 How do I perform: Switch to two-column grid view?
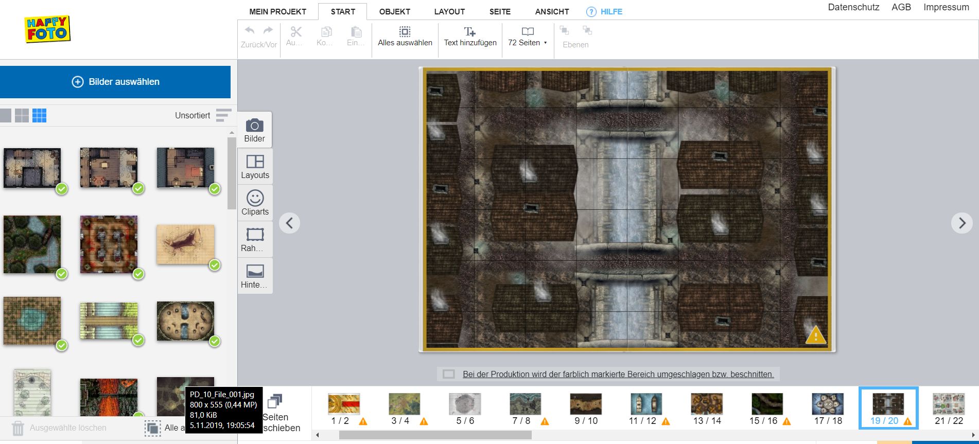click(22, 116)
